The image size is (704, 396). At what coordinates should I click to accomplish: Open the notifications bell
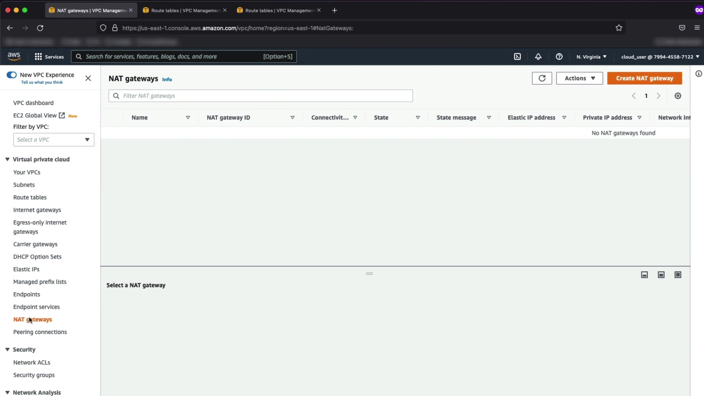(x=538, y=56)
